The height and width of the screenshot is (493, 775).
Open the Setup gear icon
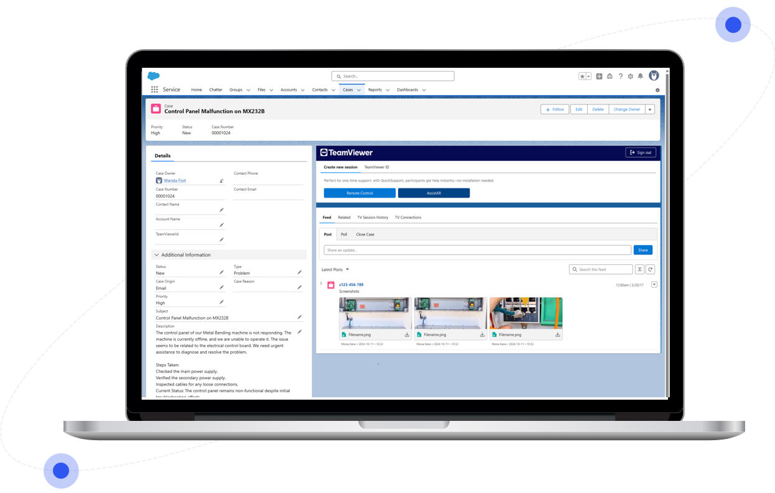click(630, 76)
